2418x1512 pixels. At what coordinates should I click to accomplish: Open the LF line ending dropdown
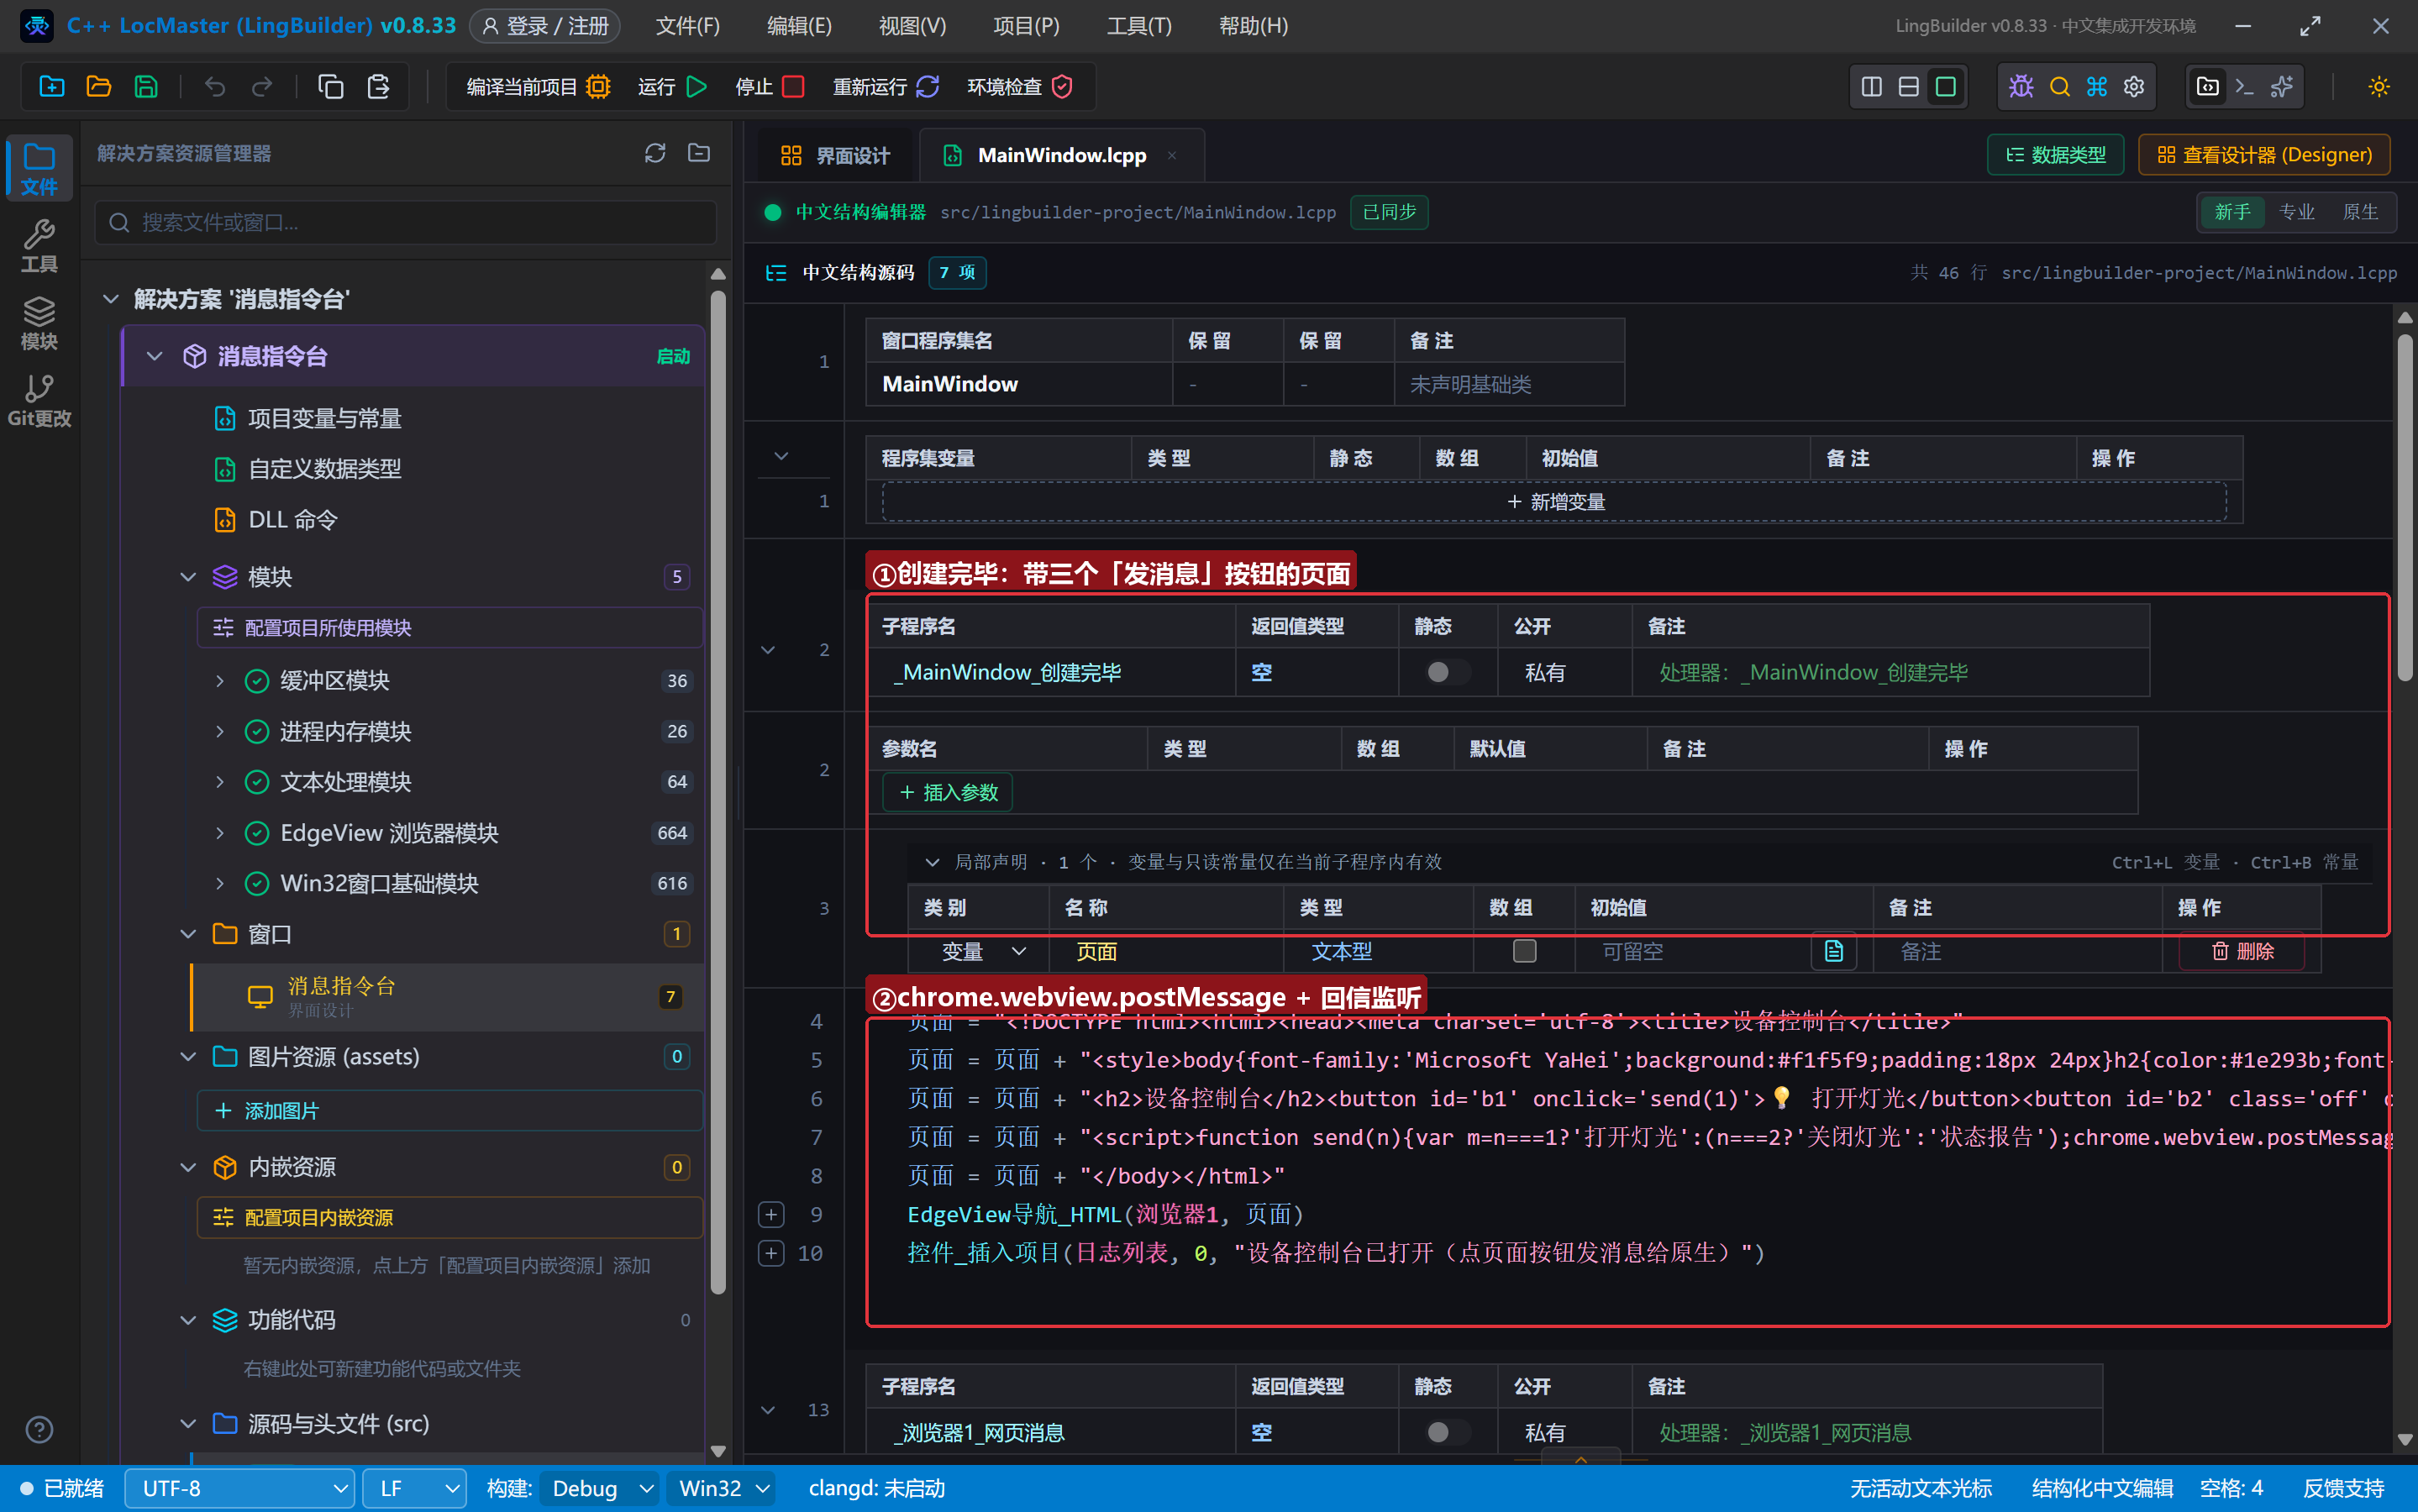pyautogui.click(x=414, y=1488)
